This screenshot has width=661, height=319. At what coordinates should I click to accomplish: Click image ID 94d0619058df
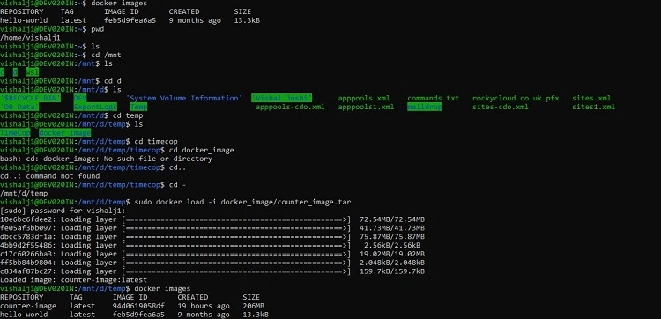tap(138, 306)
